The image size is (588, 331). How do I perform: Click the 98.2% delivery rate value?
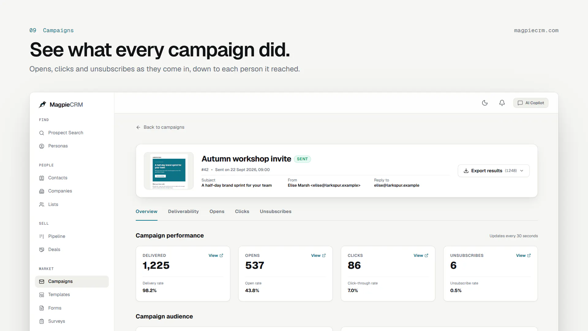[x=149, y=291]
